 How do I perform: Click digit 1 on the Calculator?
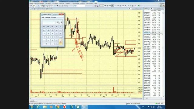[44, 40]
